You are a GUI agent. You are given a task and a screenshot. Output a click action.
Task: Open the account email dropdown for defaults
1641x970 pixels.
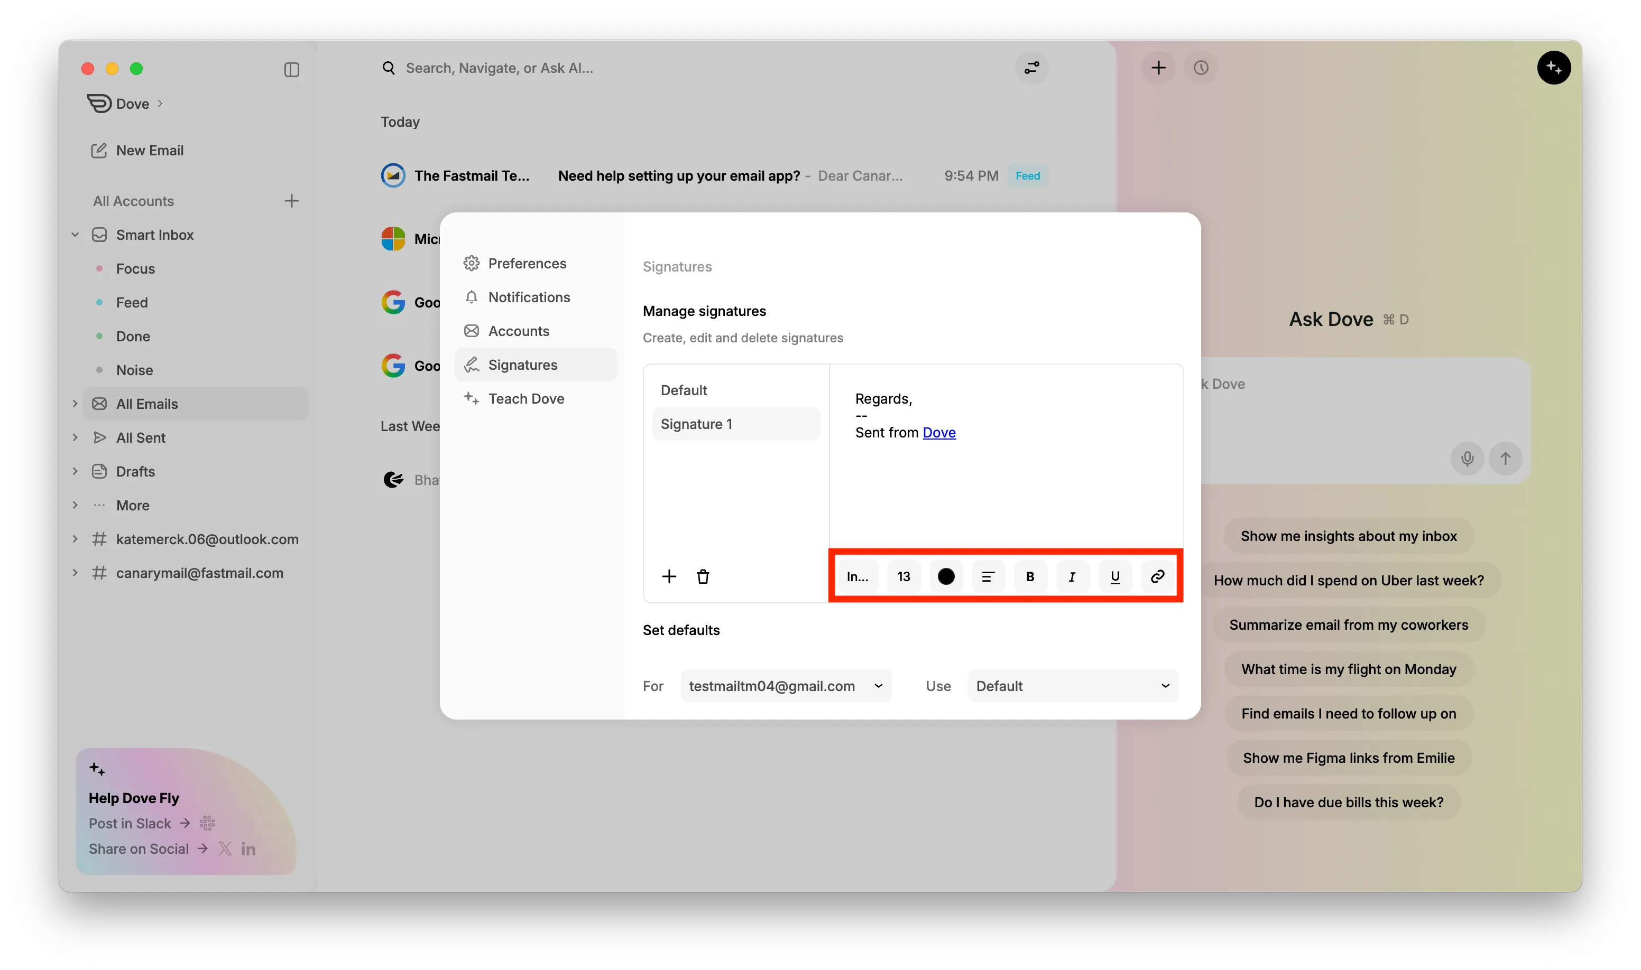pos(786,686)
